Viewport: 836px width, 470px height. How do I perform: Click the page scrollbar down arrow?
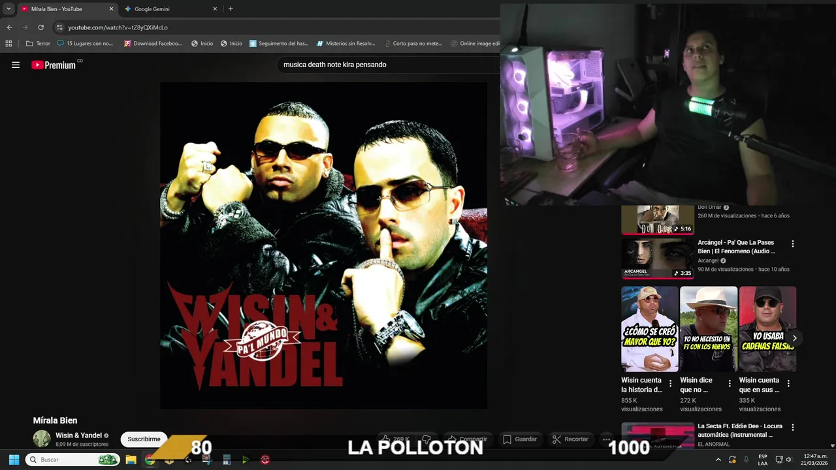click(831, 446)
